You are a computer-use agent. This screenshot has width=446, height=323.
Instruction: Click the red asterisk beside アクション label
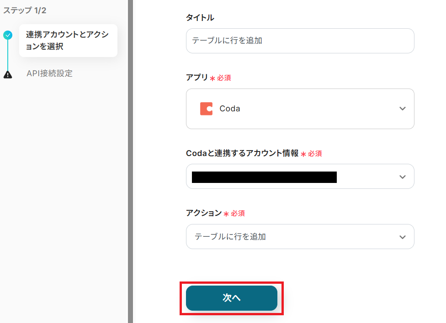226,214
